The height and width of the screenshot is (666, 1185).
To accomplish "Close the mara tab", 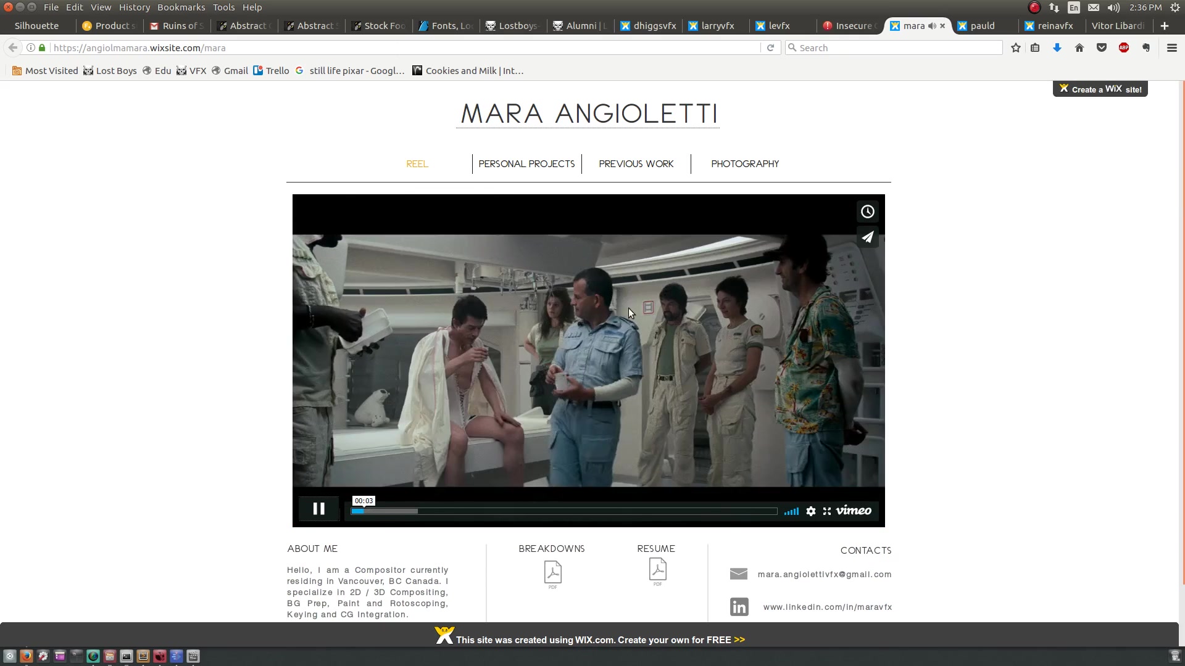I will (942, 26).
